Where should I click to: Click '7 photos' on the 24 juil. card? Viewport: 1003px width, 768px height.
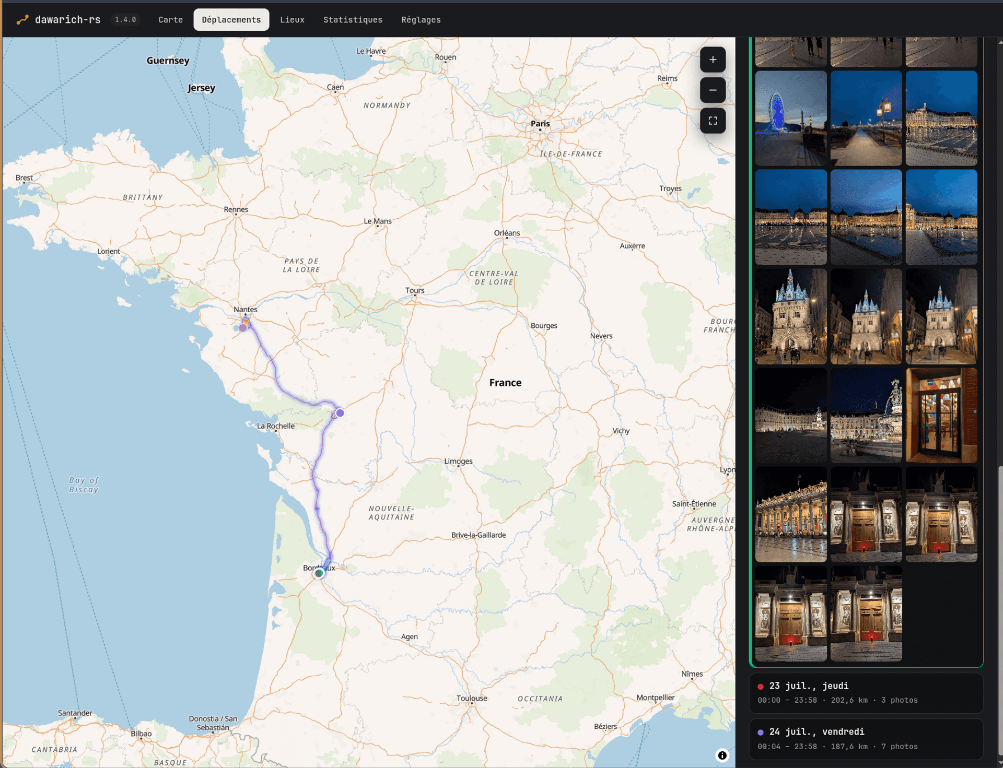click(x=899, y=747)
